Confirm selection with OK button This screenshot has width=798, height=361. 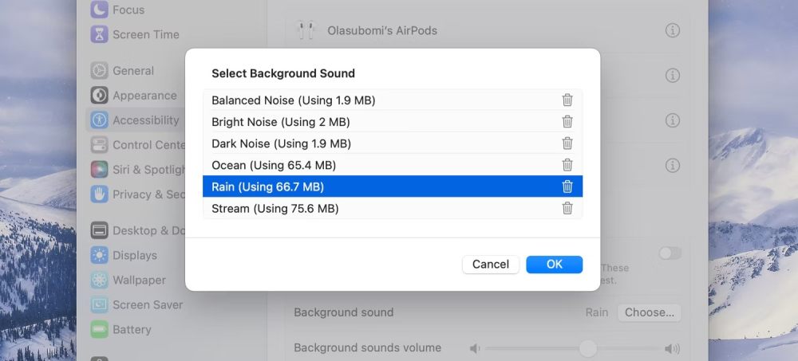555,265
